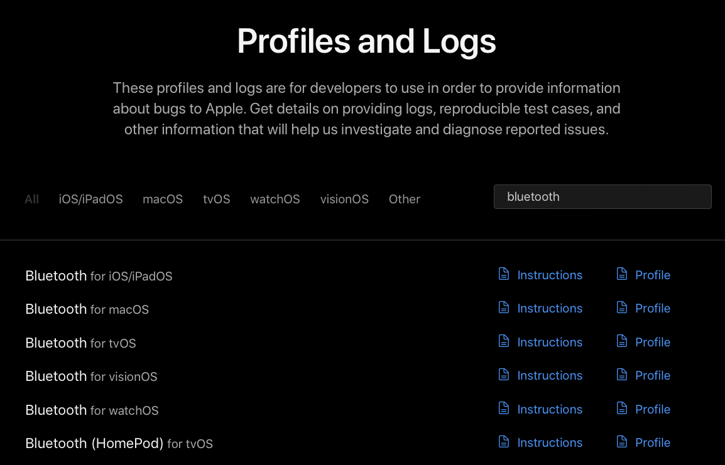Download Profile link for Bluetooth tvOS
Viewport: 725px width, 465px height.
(x=653, y=342)
